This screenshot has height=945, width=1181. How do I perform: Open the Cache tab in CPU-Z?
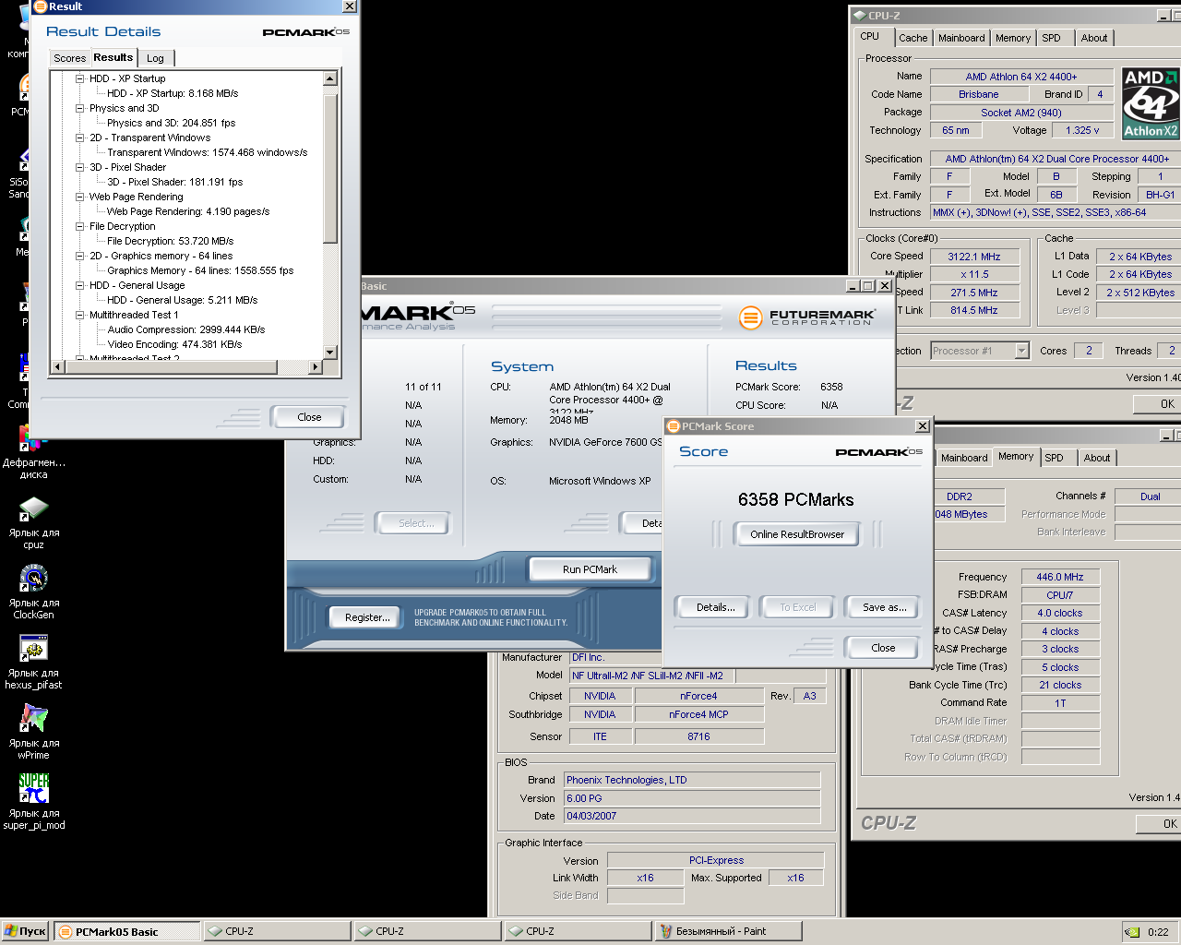[913, 38]
